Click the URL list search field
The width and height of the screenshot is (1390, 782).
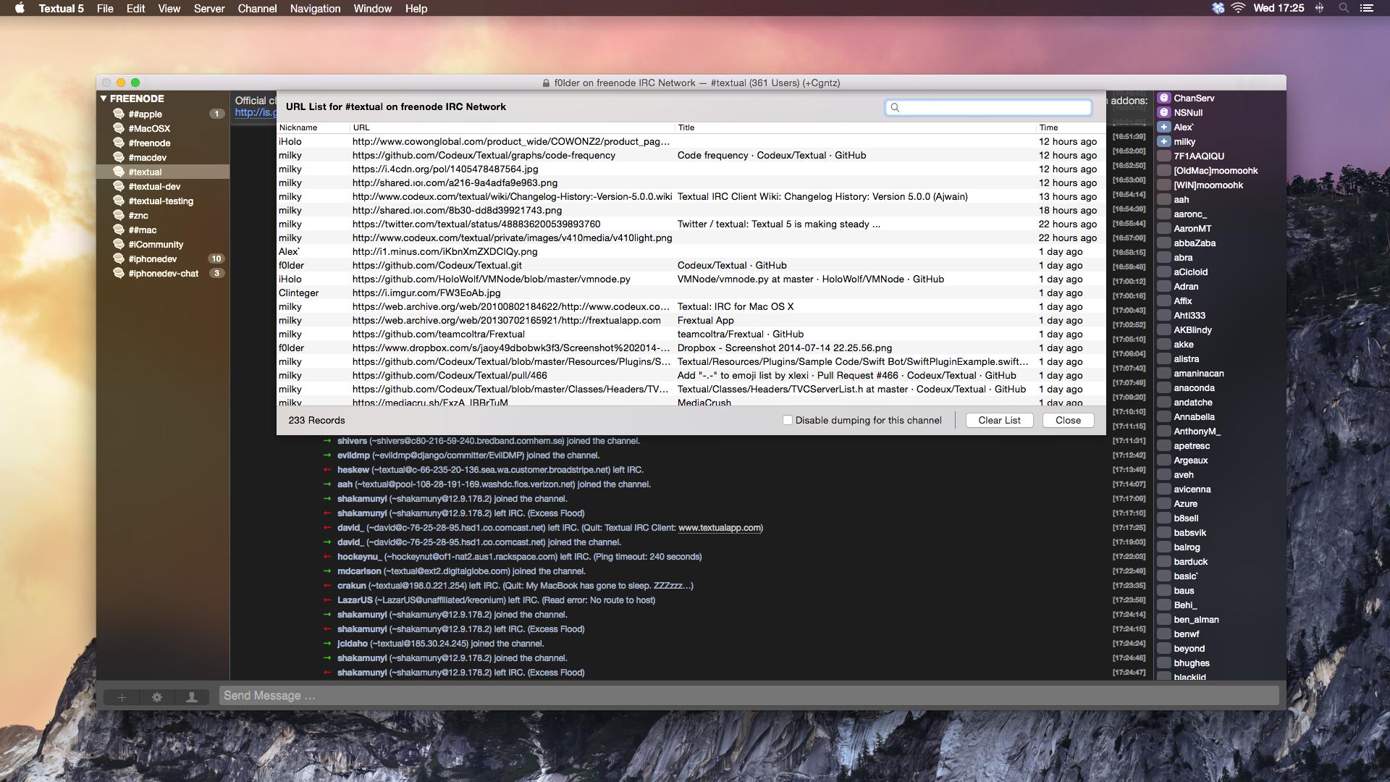coord(988,108)
